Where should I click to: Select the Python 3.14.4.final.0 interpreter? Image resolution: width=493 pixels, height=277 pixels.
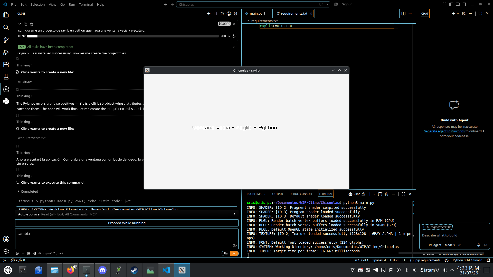[467, 260]
